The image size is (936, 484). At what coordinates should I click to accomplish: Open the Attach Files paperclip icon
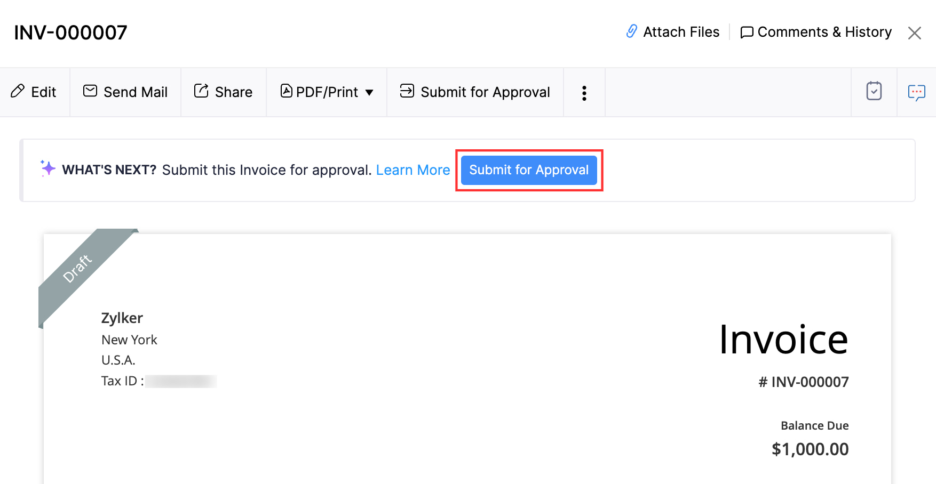click(x=632, y=32)
